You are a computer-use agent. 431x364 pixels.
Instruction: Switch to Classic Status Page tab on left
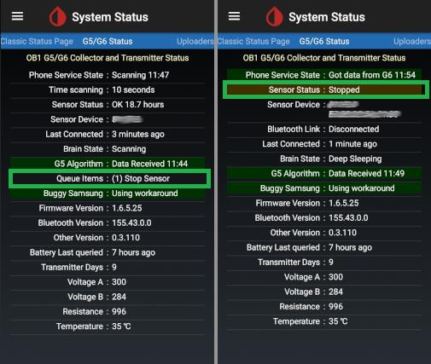[37, 41]
